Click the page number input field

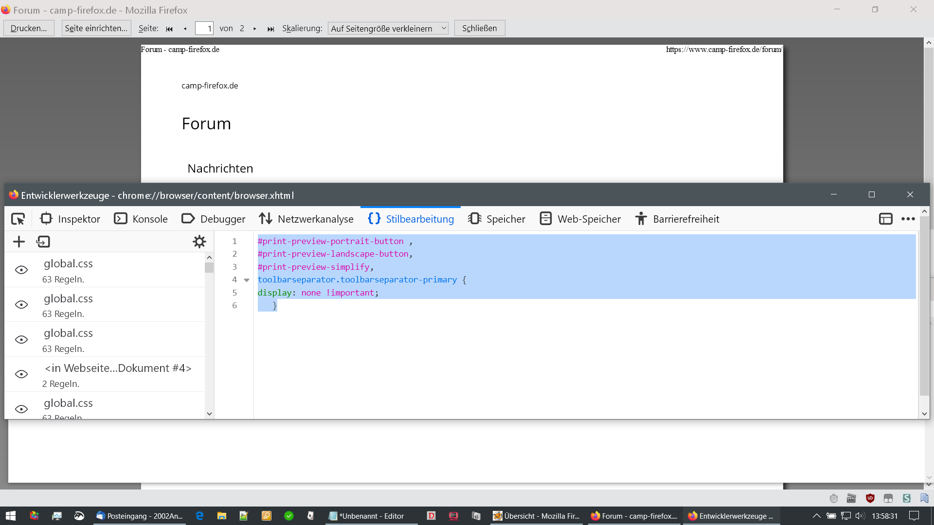click(204, 29)
